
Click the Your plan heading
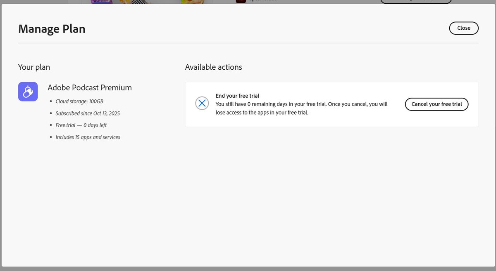click(x=34, y=67)
